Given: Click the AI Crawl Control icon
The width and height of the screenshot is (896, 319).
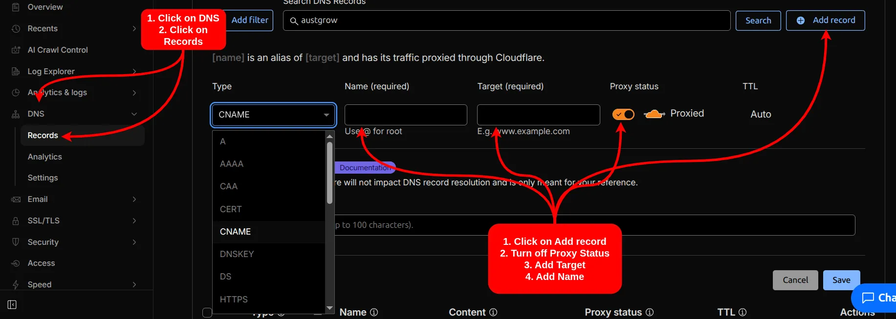Looking at the screenshot, I should [x=16, y=50].
